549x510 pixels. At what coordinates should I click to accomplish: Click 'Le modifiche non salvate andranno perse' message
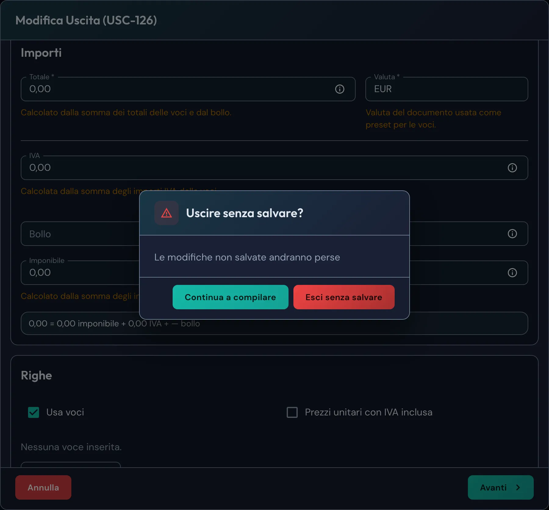pos(247,257)
